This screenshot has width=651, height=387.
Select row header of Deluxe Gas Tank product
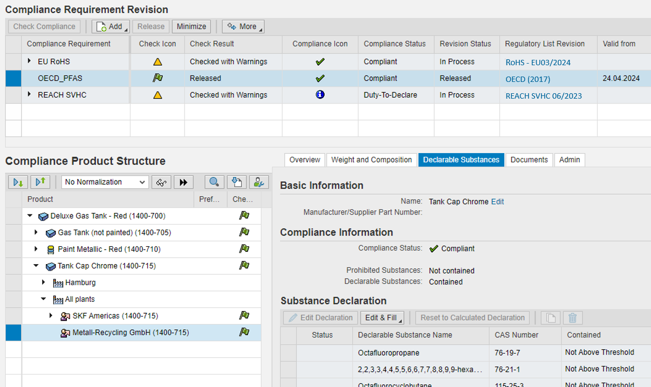(x=13, y=216)
